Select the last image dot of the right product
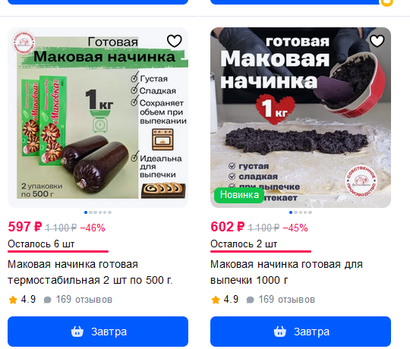This screenshot has width=410, height=349. pyautogui.click(x=310, y=212)
